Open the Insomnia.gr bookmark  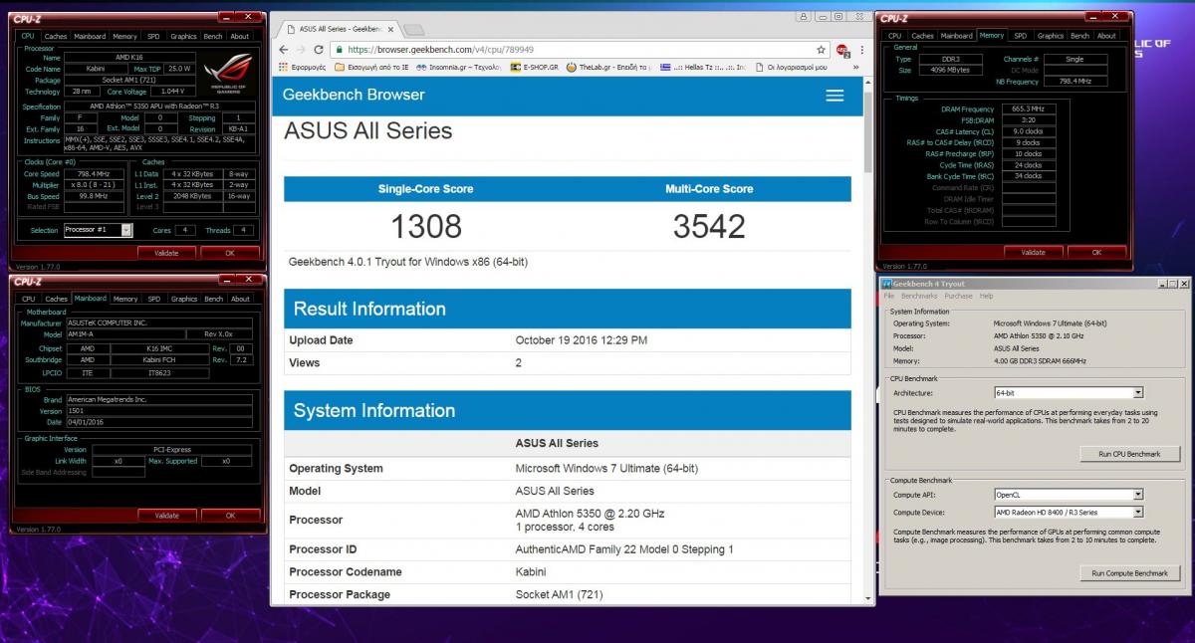(459, 67)
